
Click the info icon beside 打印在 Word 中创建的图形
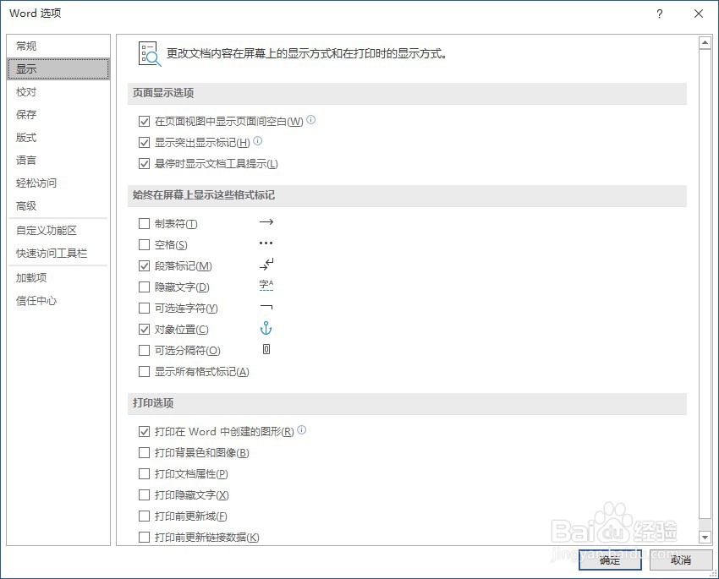pyautogui.click(x=302, y=429)
